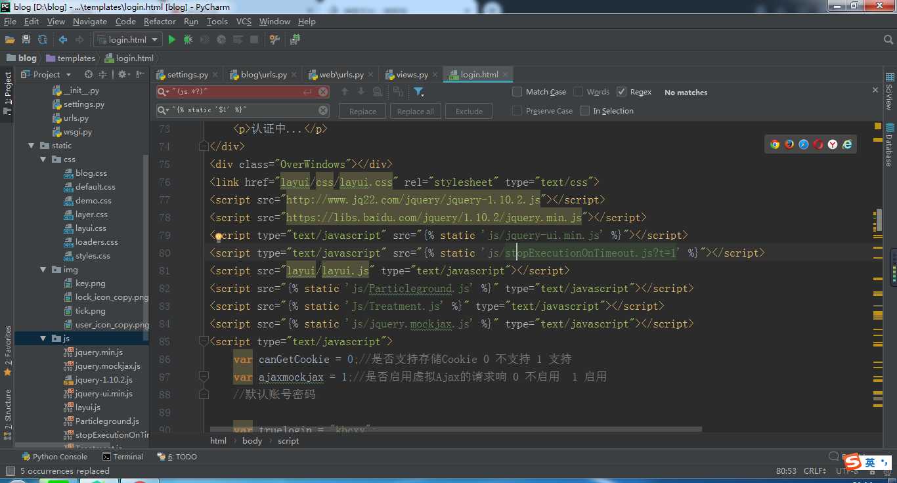
Task: Open the login.html run configuration dropdown
Action: (x=127, y=40)
